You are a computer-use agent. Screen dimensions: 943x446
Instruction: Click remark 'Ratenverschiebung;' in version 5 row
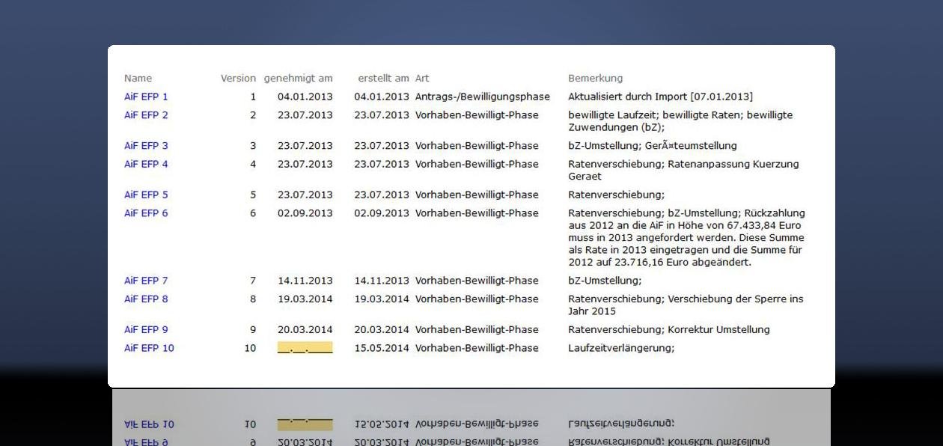click(x=616, y=195)
